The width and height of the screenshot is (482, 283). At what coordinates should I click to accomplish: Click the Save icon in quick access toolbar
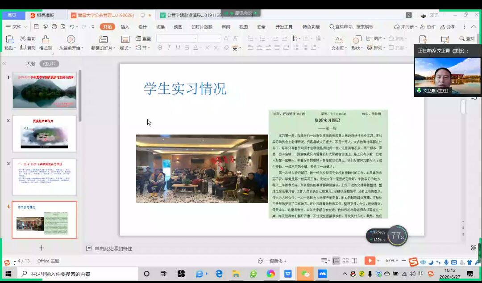37,27
